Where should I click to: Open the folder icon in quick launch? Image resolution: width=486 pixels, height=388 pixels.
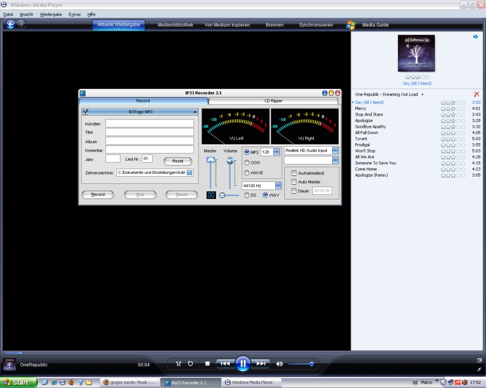tap(89, 382)
